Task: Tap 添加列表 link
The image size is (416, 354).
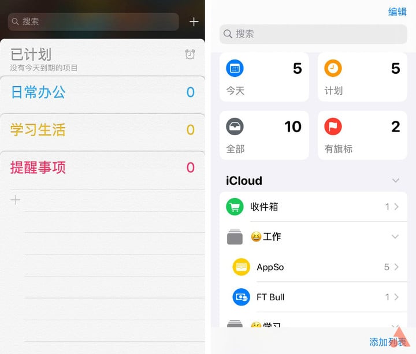Action: click(x=388, y=342)
